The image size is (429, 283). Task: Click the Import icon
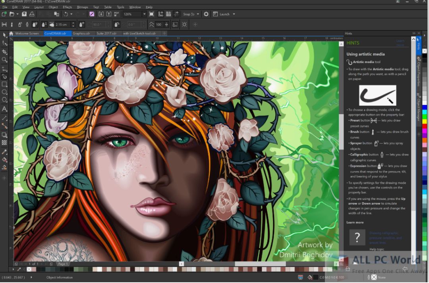pyautogui.click(x=101, y=14)
